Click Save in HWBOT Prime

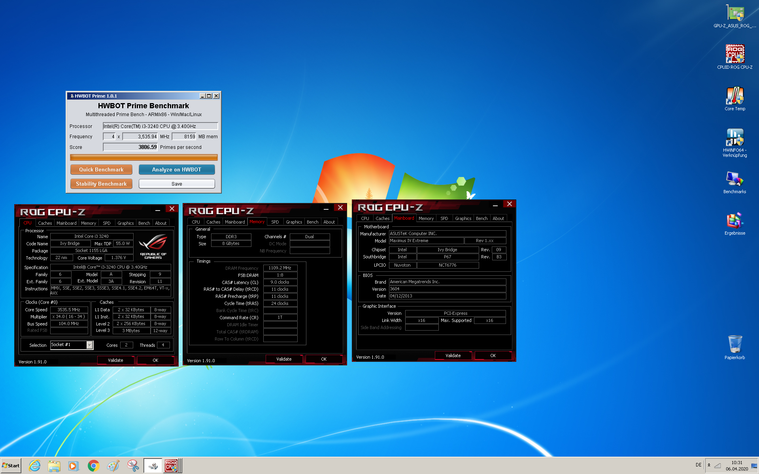pos(177,184)
